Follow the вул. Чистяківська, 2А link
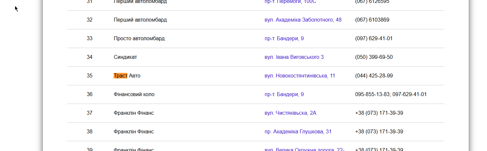The height and width of the screenshot is (151, 487). coord(290,113)
